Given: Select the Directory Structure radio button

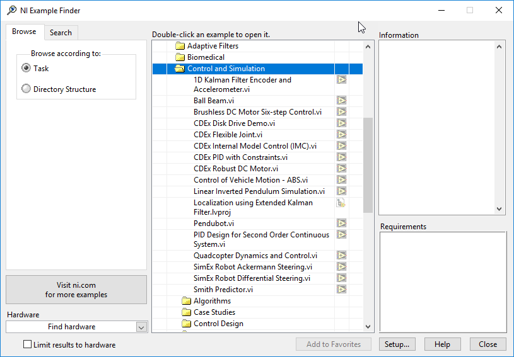Looking at the screenshot, I should [x=26, y=89].
